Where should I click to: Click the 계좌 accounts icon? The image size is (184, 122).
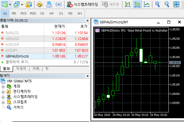pos(9,86)
